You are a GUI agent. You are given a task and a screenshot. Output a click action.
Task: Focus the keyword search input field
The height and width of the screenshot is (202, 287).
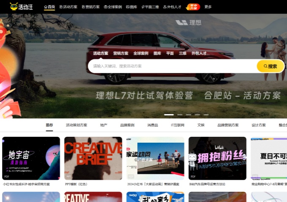pos(172,66)
